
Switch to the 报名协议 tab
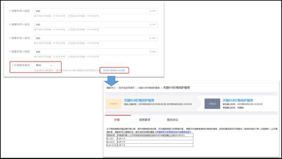coord(173,120)
